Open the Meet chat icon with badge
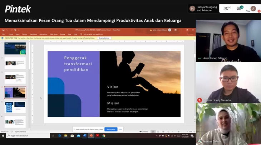 tap(240, 8)
